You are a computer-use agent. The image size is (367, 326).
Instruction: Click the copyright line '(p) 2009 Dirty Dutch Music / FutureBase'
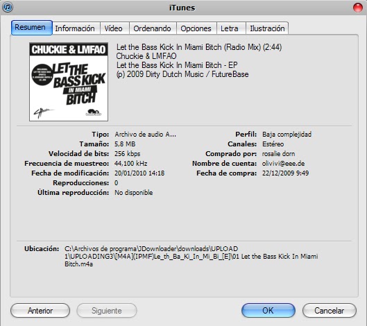coord(182,74)
